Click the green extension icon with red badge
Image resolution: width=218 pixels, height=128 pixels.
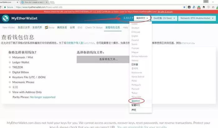click(x=199, y=7)
